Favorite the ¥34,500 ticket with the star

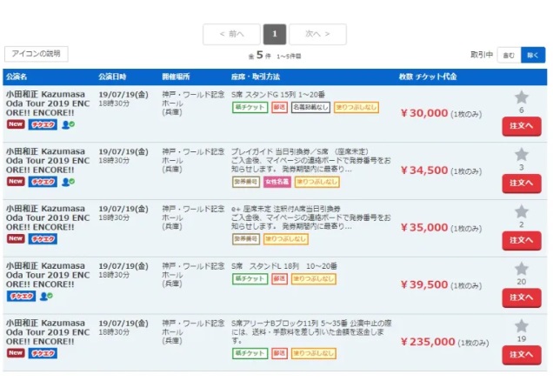click(521, 155)
